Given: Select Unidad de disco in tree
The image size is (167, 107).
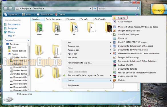Looking at the screenshot, I should [x=20, y=57].
